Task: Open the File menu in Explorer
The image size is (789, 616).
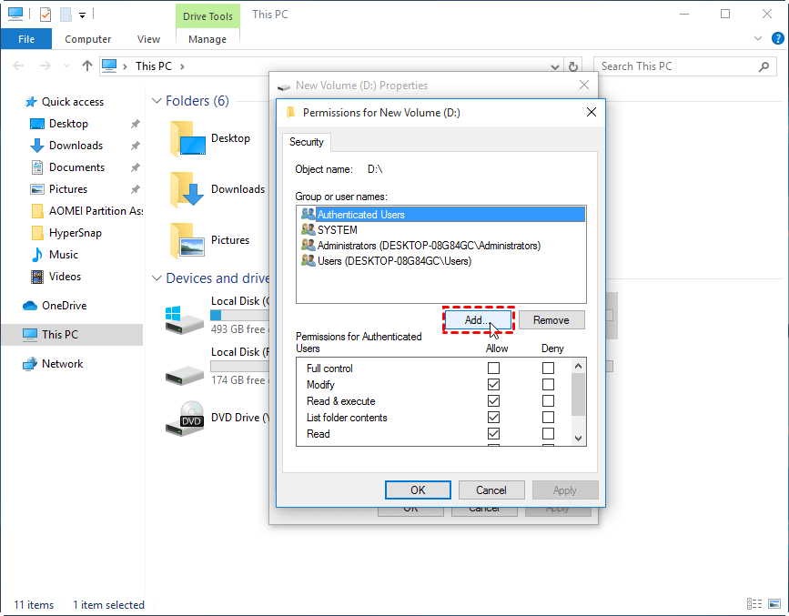Action: [26, 39]
